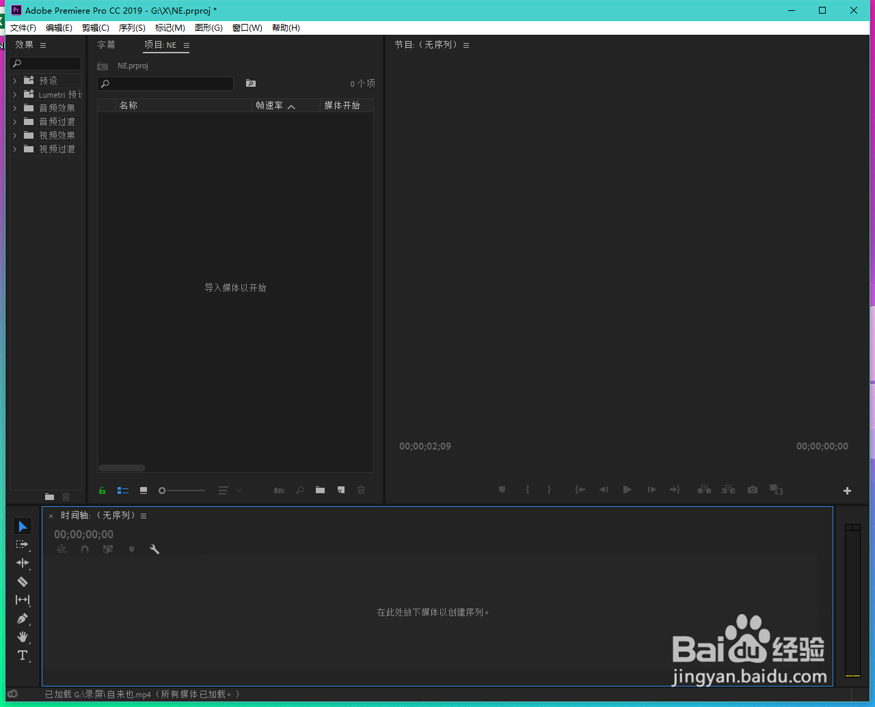Click the Mark In bracket button
Screen dimensions: 875x707
coord(527,490)
